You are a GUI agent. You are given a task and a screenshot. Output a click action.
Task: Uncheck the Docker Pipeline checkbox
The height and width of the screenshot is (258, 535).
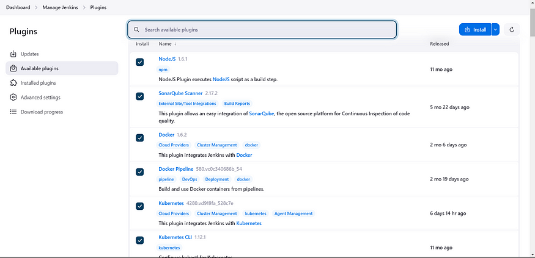tap(140, 172)
